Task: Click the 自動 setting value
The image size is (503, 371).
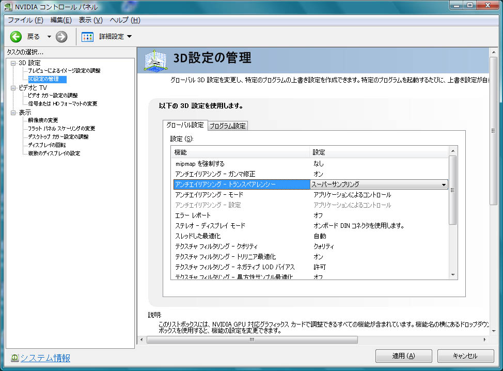Action: coord(320,236)
